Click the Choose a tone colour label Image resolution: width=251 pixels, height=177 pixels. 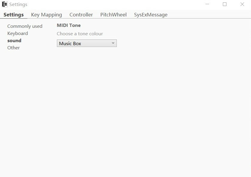click(x=80, y=34)
